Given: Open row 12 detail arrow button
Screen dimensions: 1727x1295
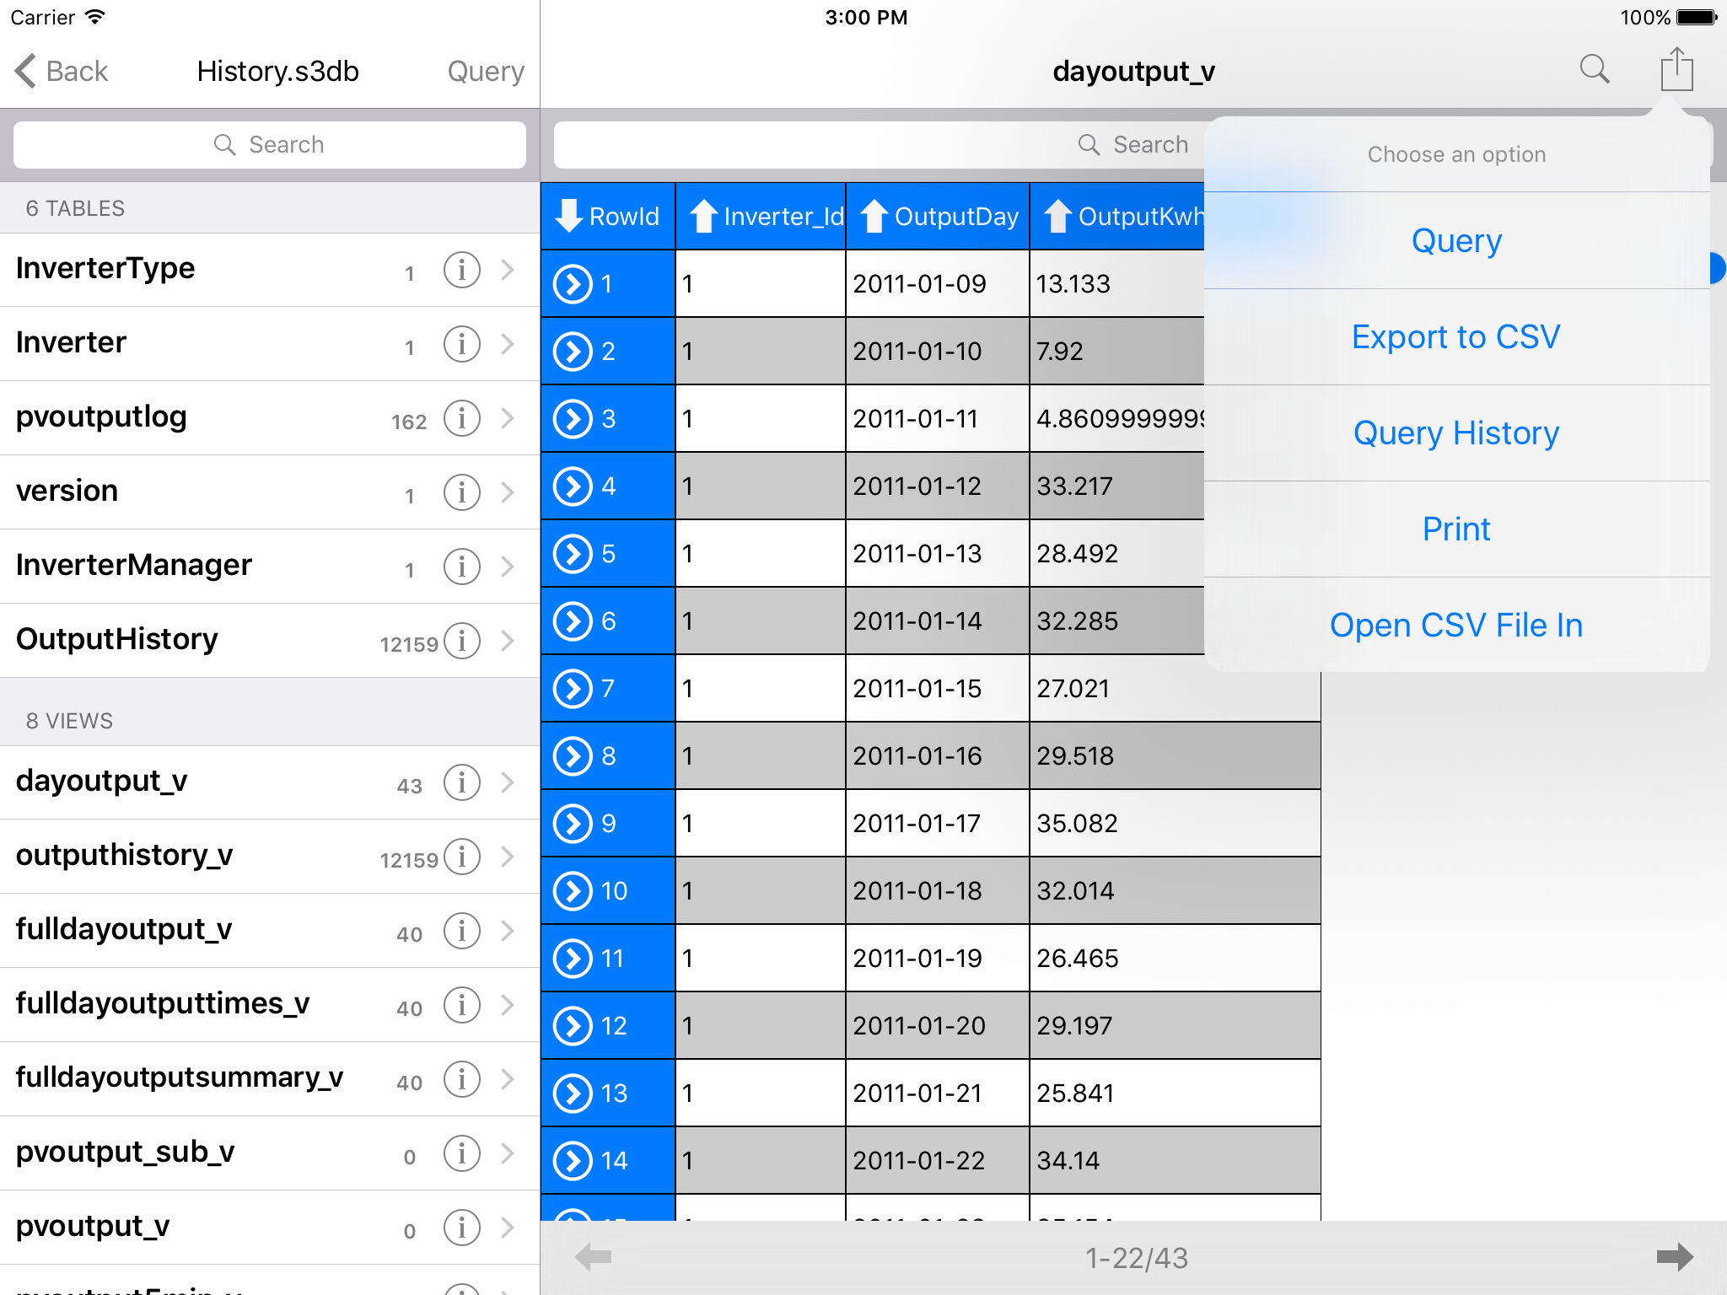Looking at the screenshot, I should (x=573, y=1026).
